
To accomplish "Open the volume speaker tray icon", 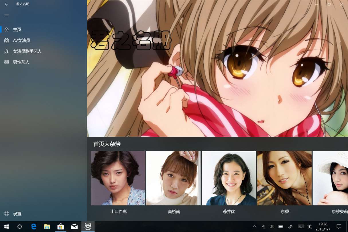I will tap(272, 227).
